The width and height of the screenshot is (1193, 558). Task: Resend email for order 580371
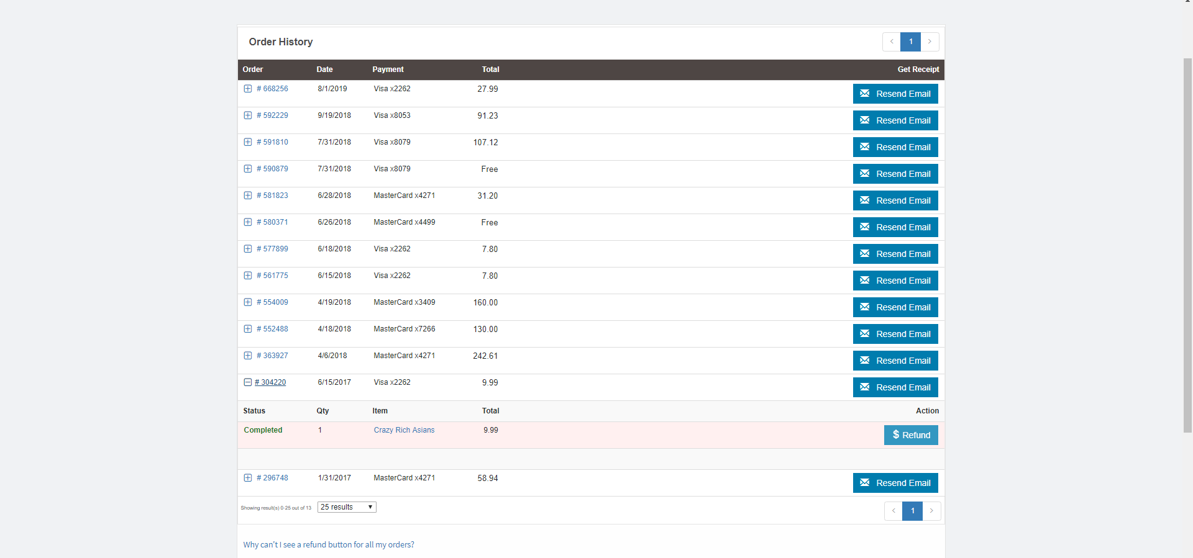(895, 227)
